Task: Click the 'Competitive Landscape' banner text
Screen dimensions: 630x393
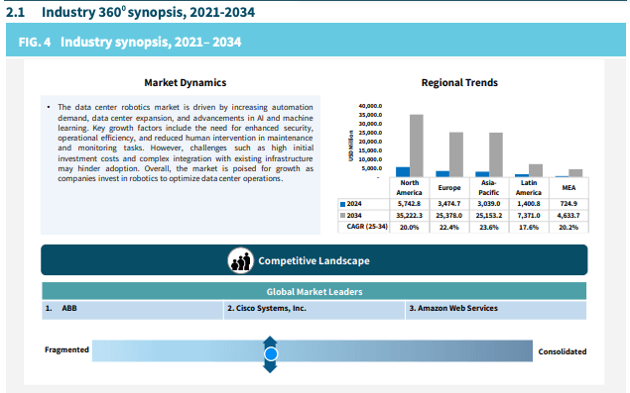Action: coord(314,260)
